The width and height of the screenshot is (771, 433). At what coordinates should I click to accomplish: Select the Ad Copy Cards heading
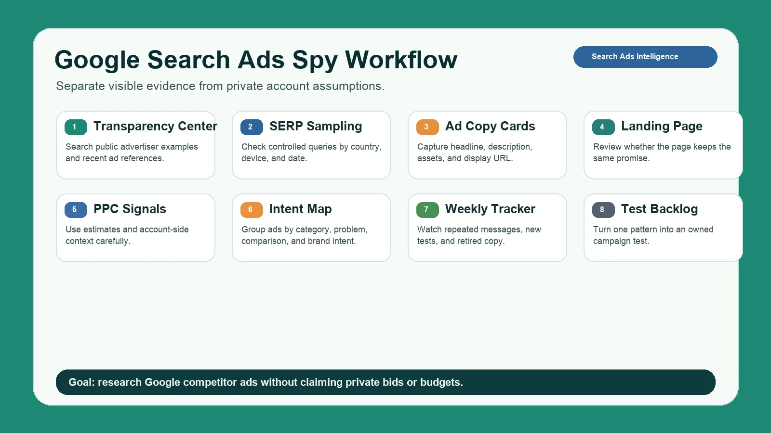pyautogui.click(x=490, y=126)
